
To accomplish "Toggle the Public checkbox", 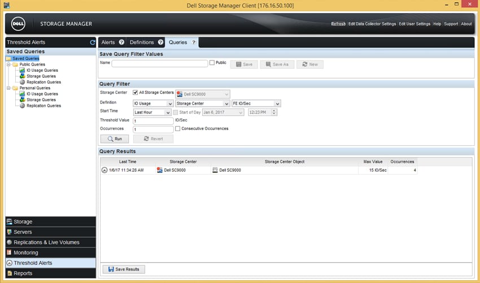I will [212, 63].
